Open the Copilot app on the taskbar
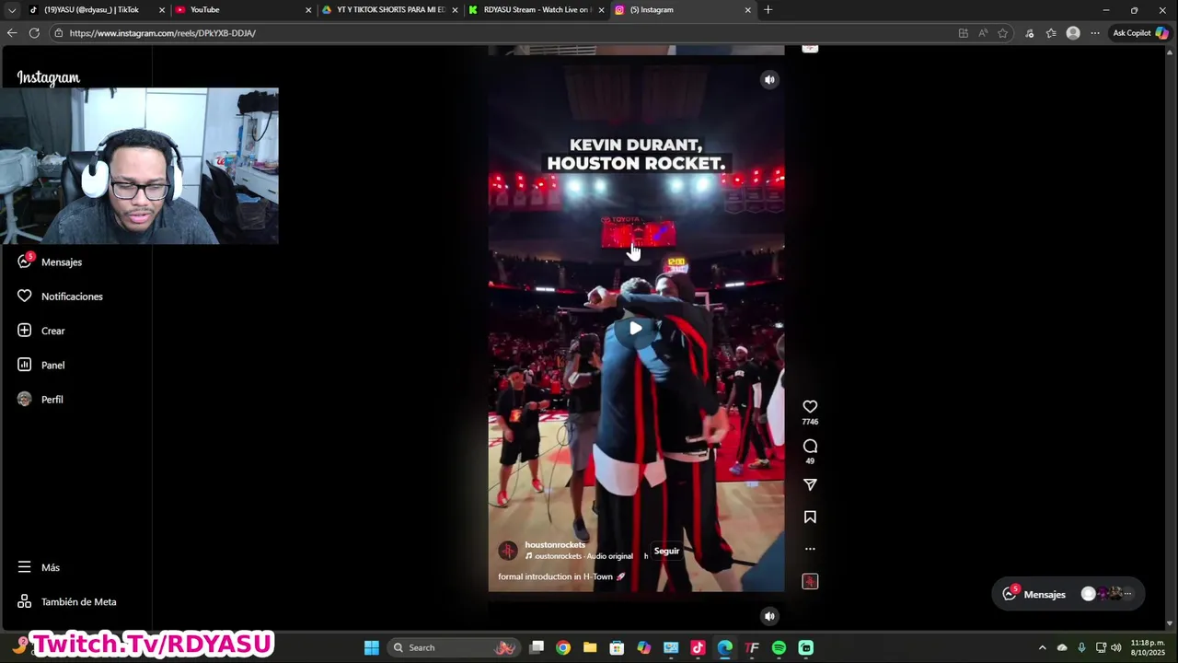This screenshot has height=663, width=1178. point(644,647)
